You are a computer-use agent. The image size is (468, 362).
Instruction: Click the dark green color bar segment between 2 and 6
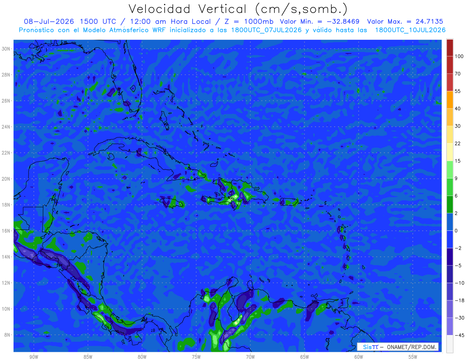click(450, 204)
